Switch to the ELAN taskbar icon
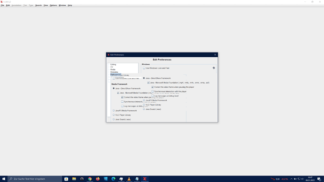 (145, 179)
